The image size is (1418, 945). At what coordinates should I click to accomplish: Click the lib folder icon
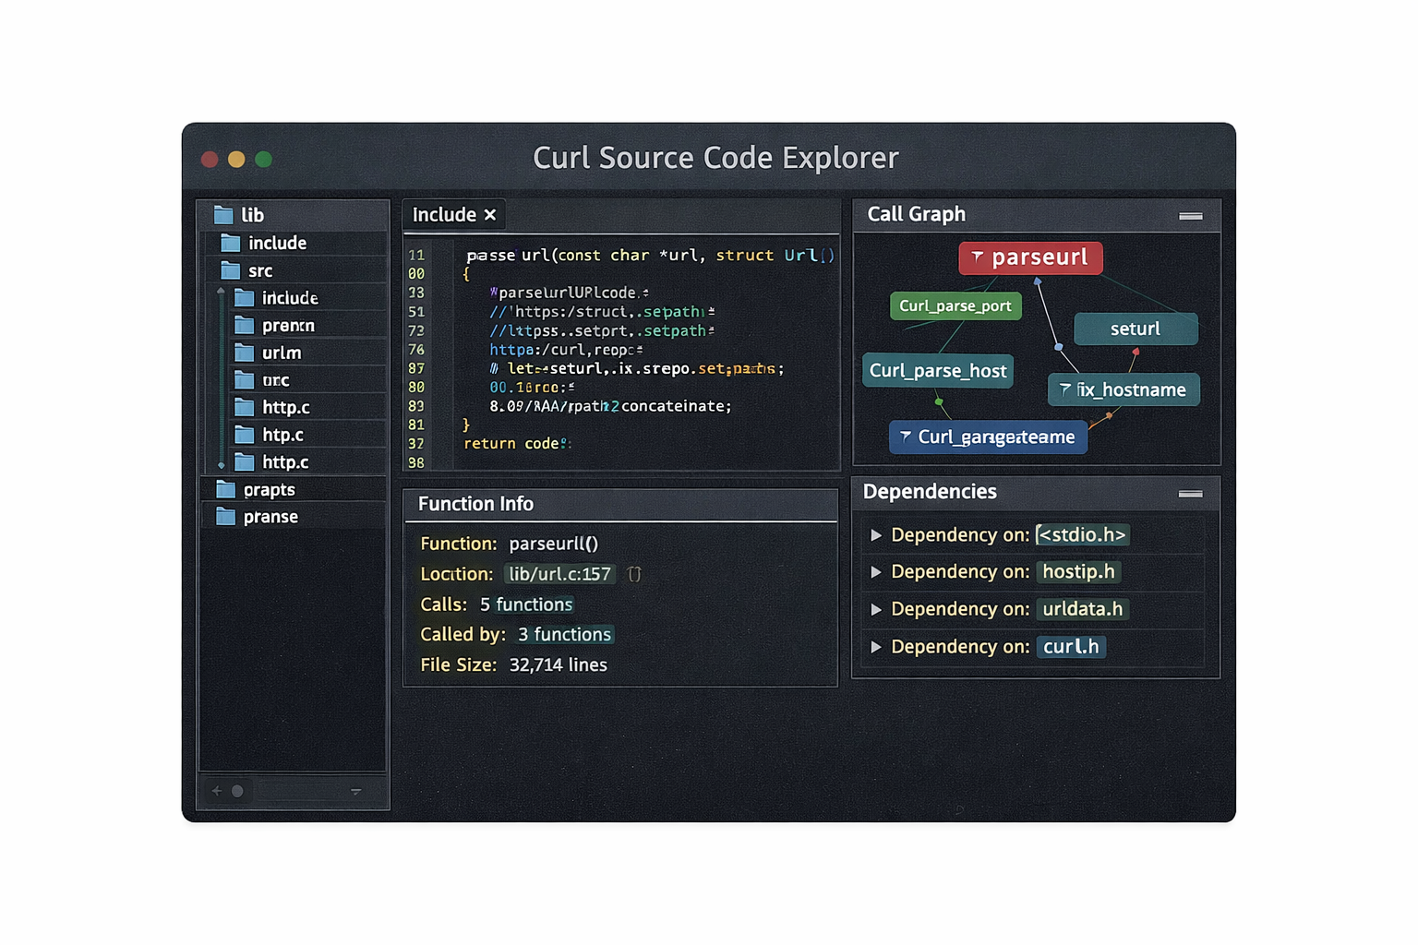click(223, 215)
